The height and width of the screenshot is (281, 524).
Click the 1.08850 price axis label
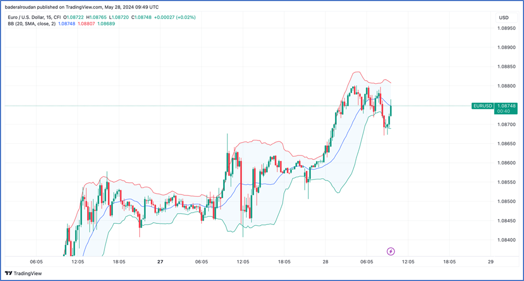[x=506, y=67]
